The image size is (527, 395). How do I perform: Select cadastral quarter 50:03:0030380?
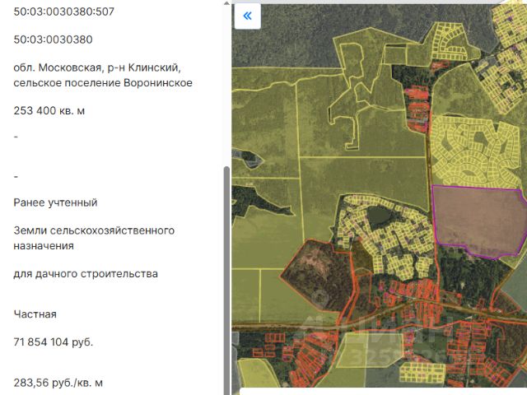(x=53, y=39)
